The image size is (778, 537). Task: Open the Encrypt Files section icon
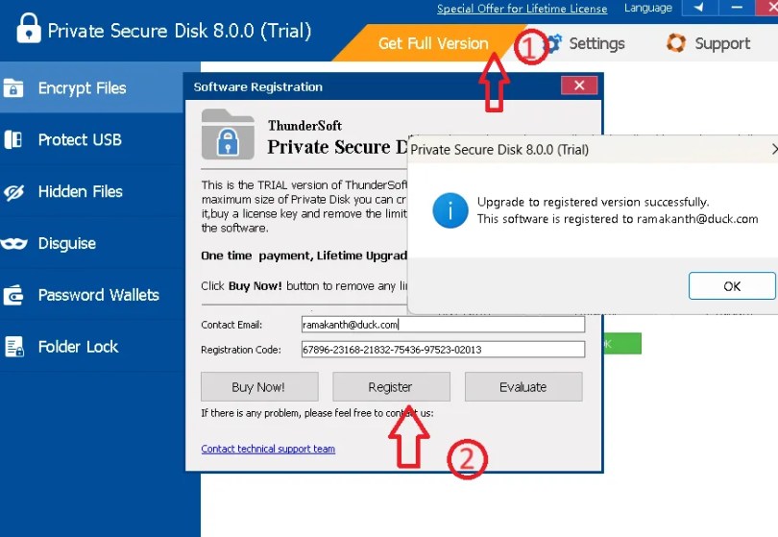13,88
